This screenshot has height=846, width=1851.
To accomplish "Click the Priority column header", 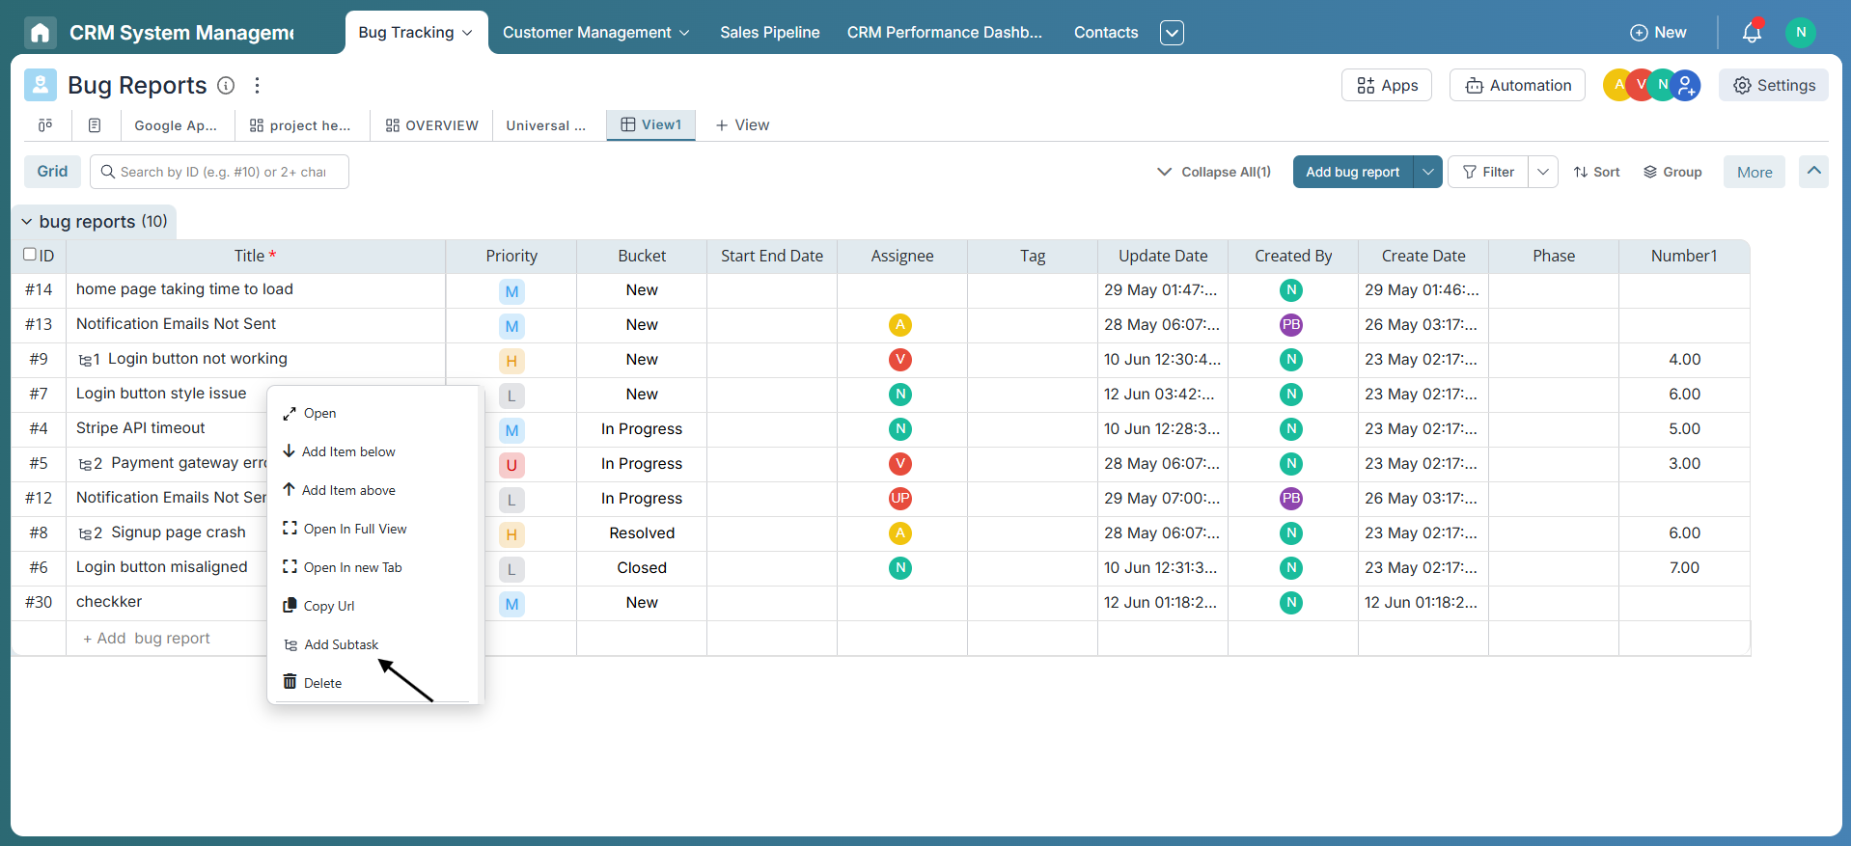I will [511, 256].
